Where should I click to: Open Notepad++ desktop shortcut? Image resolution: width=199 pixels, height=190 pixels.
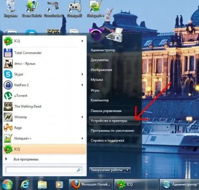pos(95,8)
